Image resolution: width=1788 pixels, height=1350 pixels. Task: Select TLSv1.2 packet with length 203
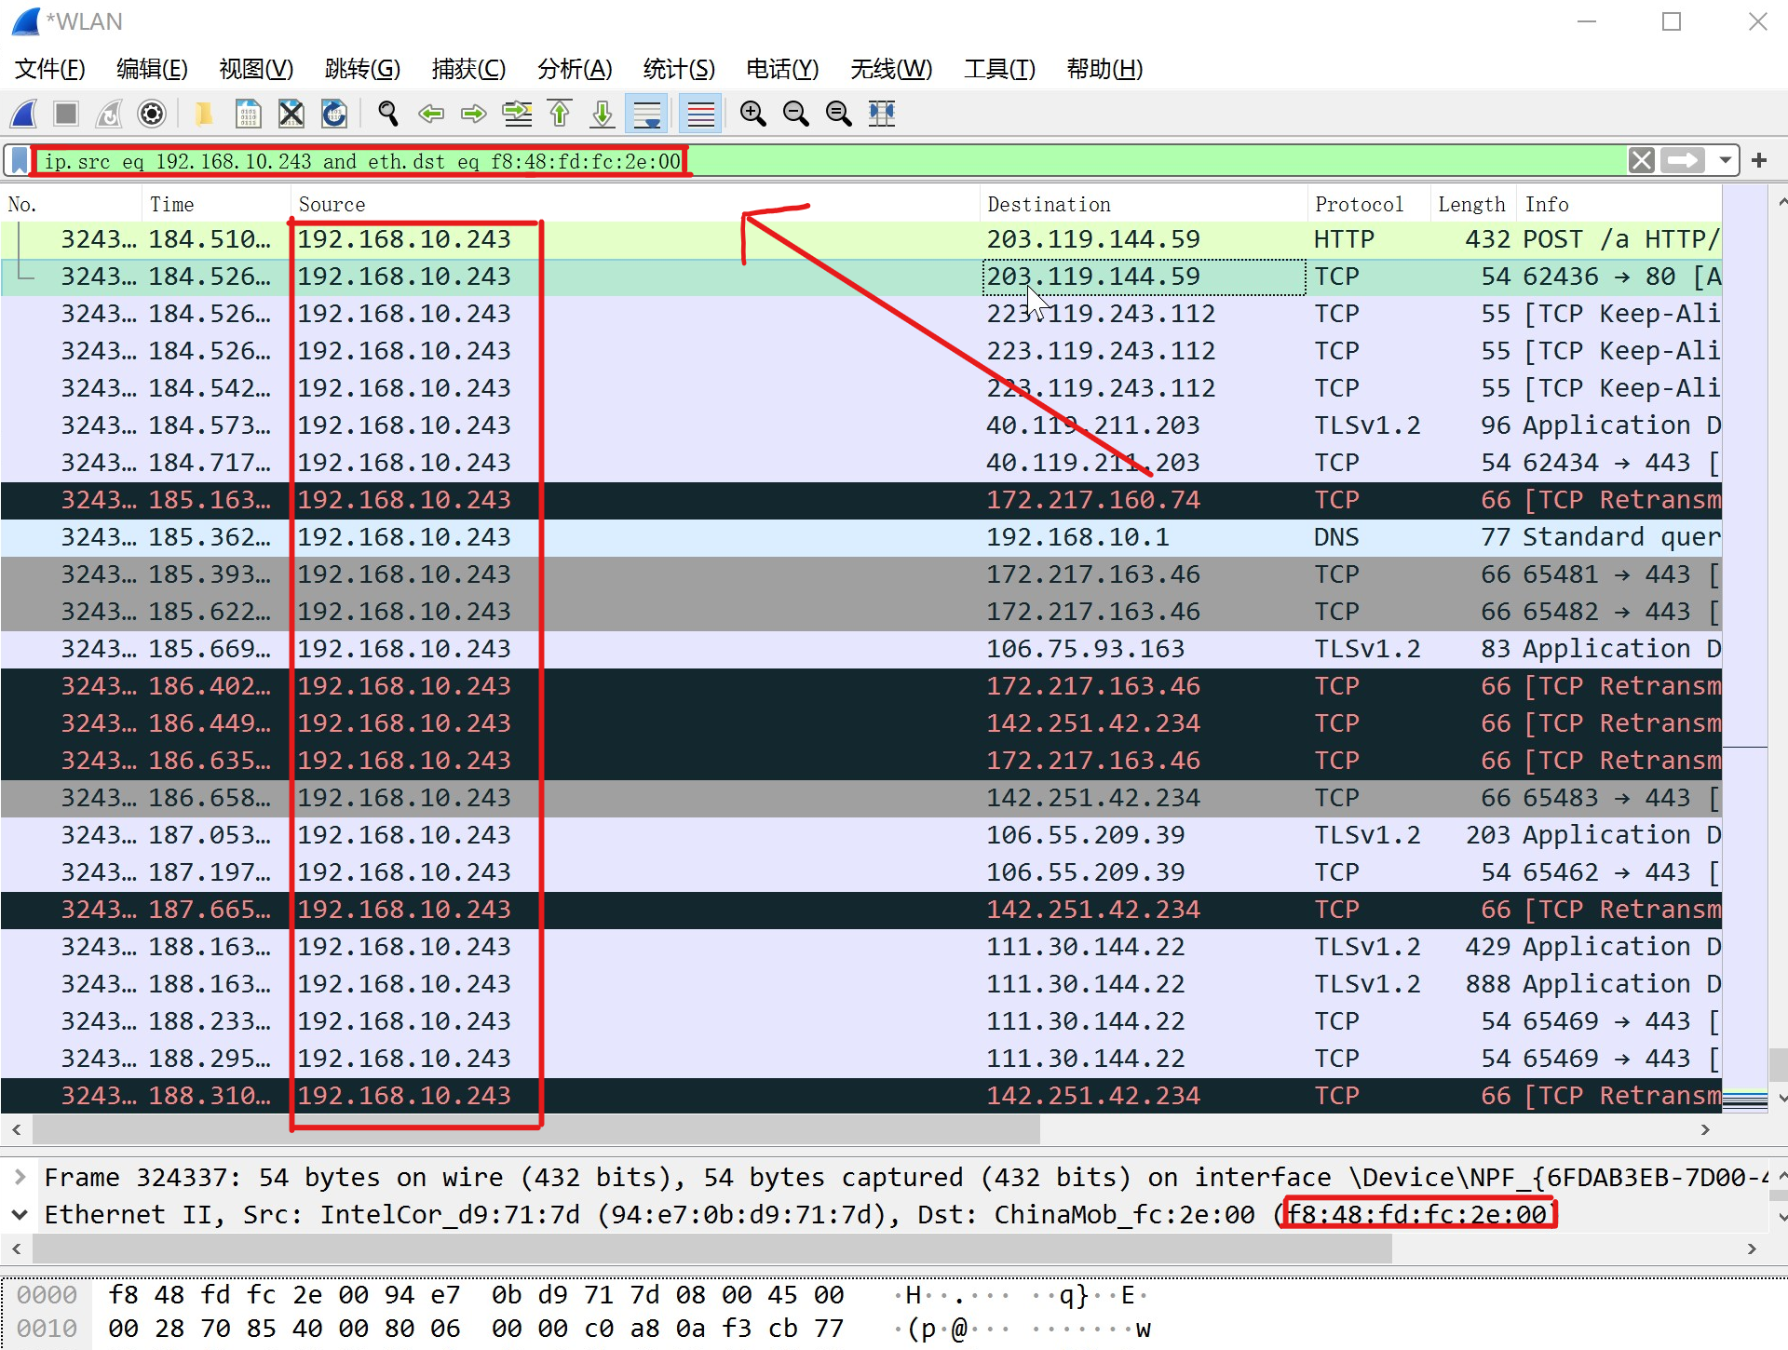861,835
